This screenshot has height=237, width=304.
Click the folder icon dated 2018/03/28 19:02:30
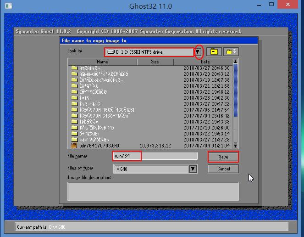click(74, 98)
